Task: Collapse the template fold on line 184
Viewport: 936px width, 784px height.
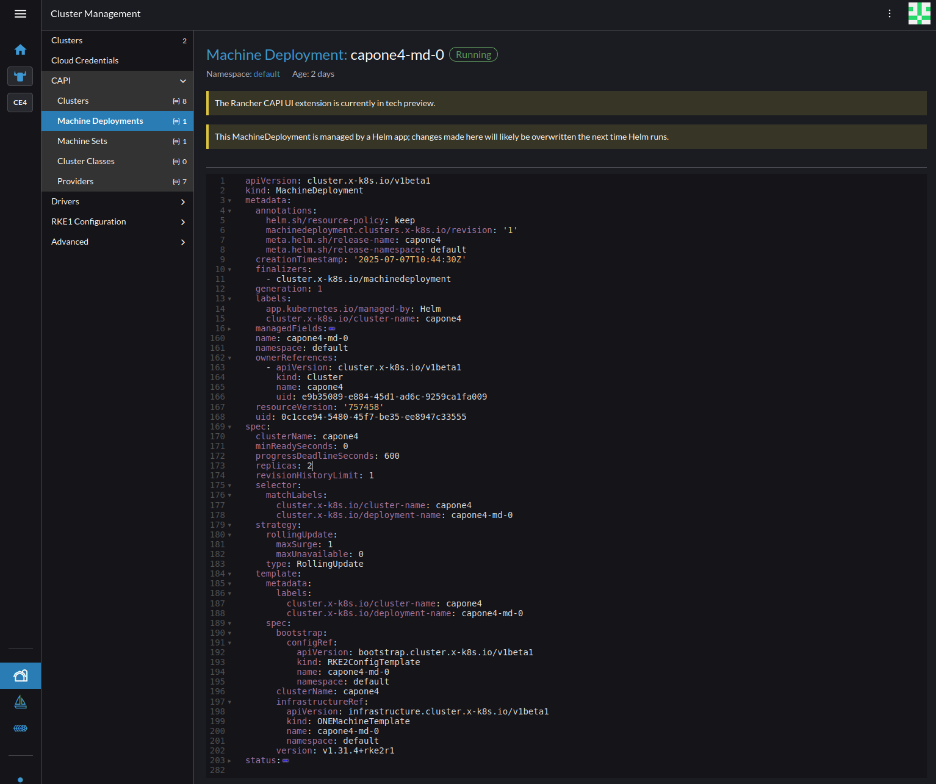Action: [229, 574]
